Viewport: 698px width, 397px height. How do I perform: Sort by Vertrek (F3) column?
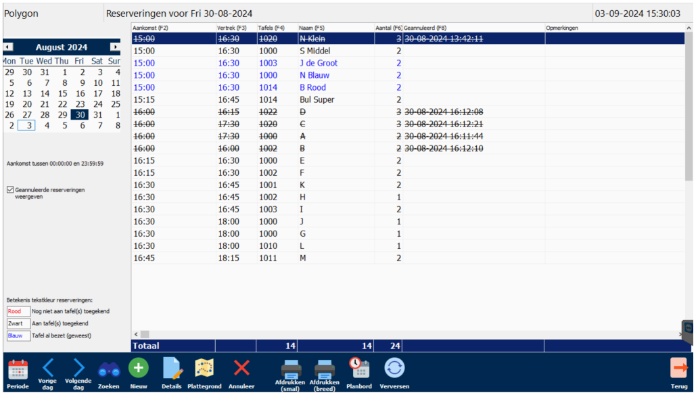point(236,28)
